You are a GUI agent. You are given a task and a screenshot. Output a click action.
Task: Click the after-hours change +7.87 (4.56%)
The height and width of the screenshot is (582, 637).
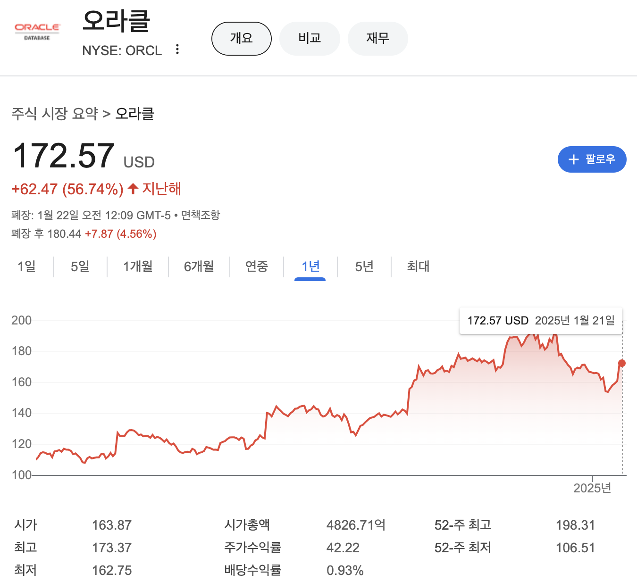click(x=121, y=234)
